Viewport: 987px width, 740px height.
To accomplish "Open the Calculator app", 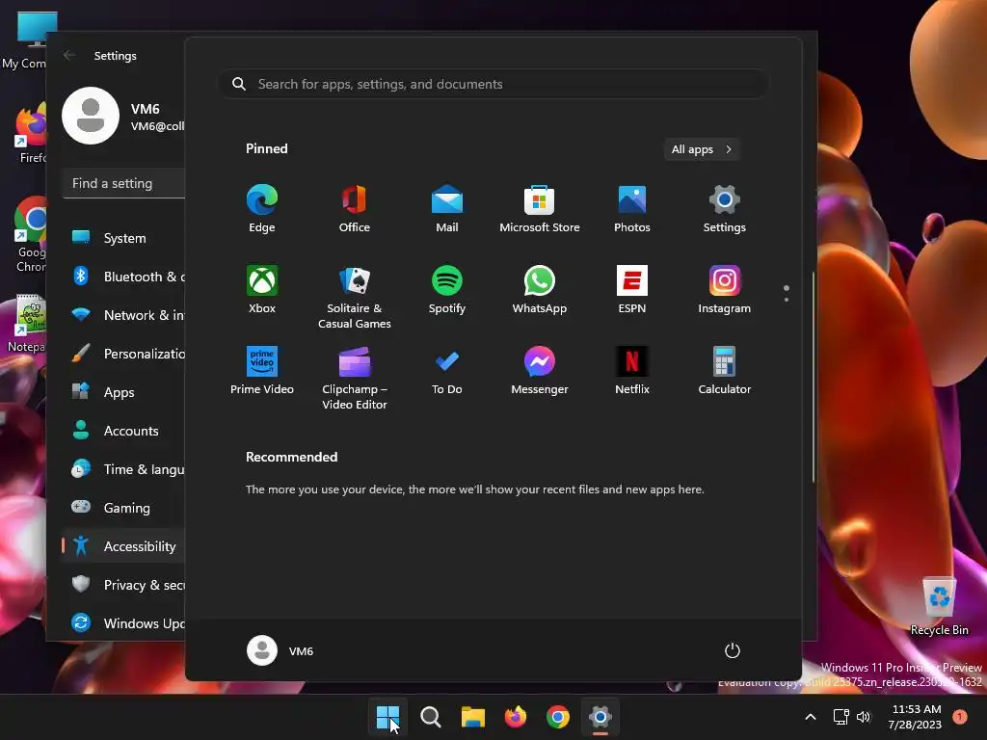I will (x=725, y=371).
